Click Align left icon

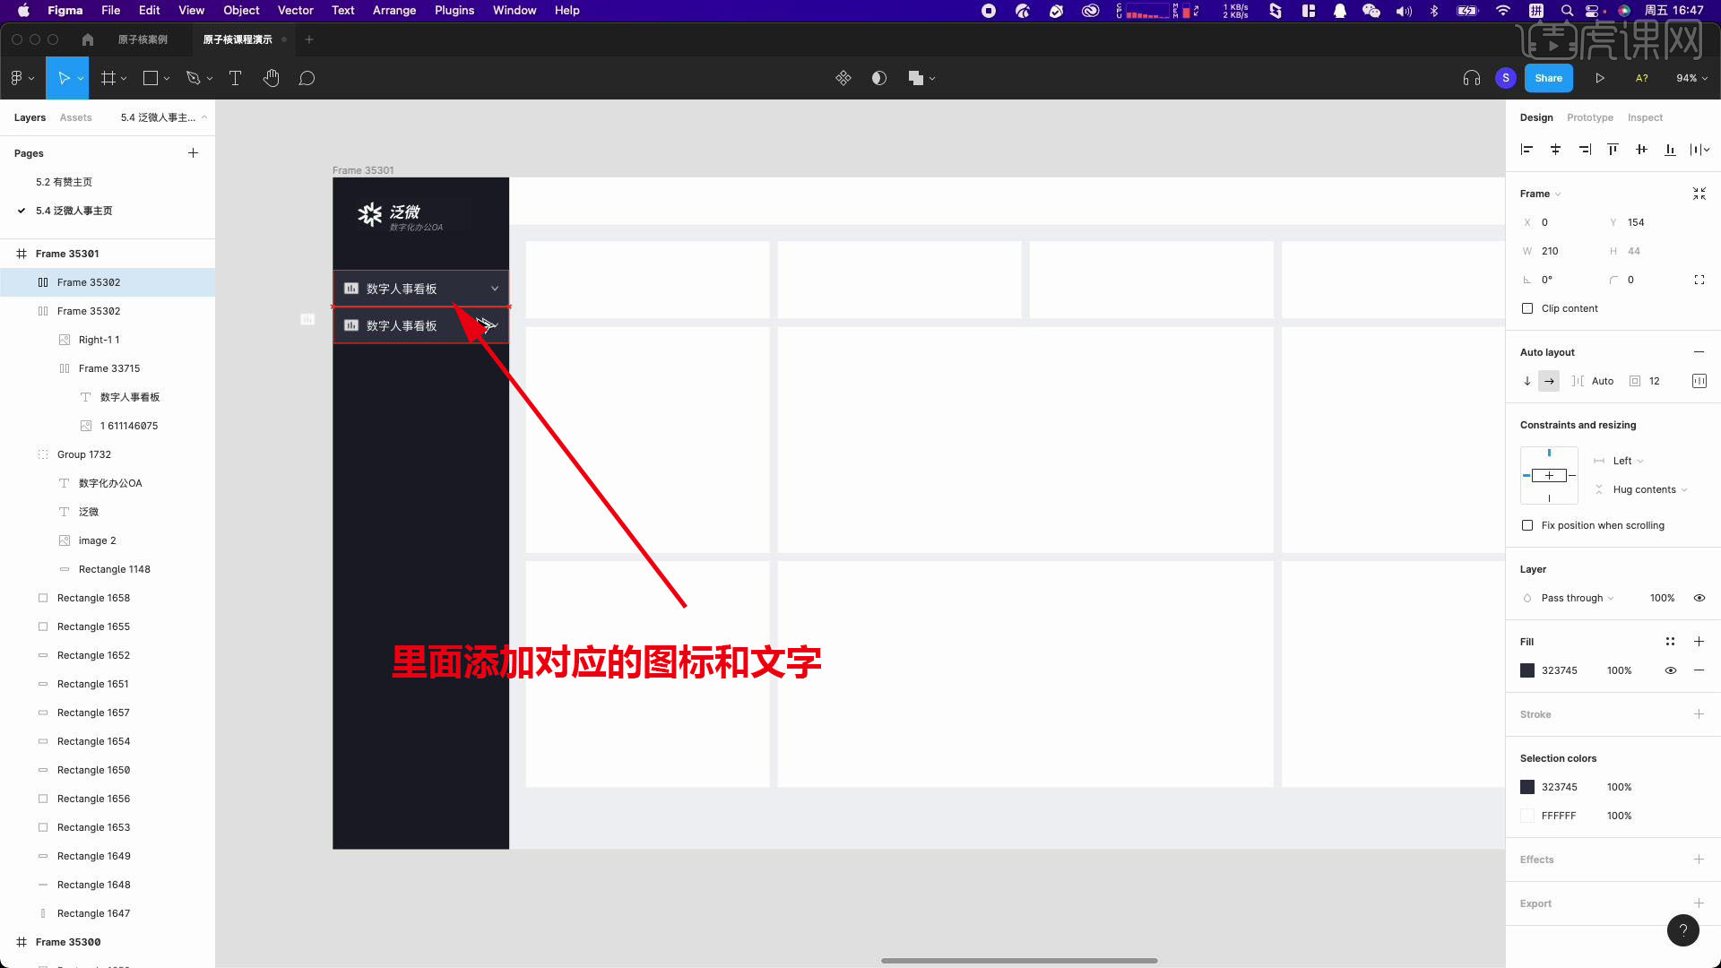[x=1526, y=150]
